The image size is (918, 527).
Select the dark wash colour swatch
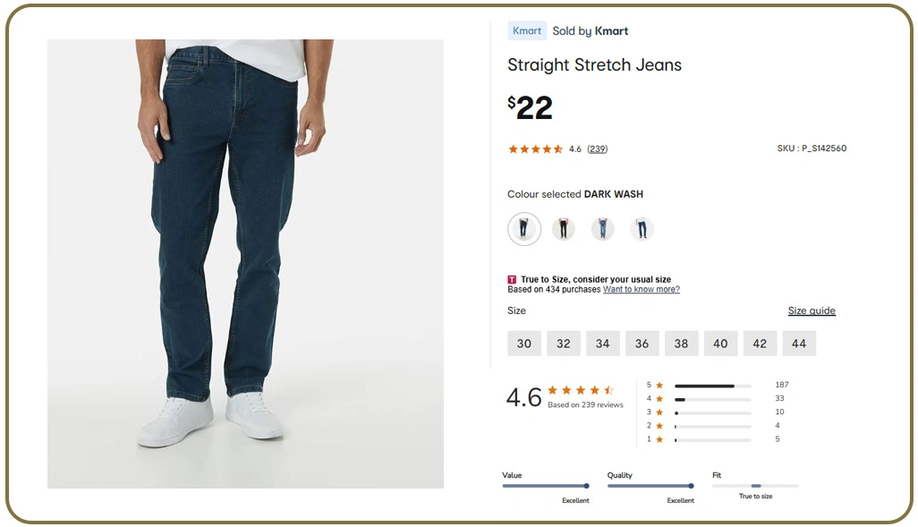(524, 229)
